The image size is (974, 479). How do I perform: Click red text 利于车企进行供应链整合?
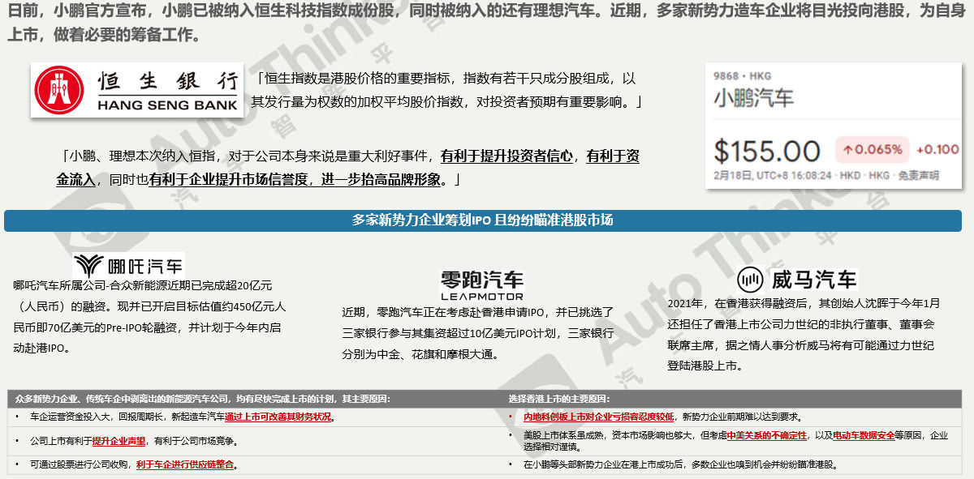(x=186, y=464)
